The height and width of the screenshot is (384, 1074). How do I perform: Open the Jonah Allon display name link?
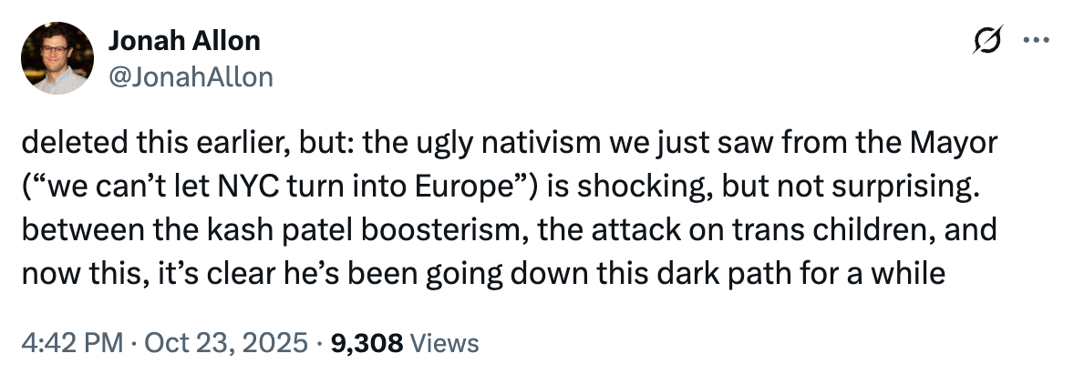[x=184, y=41]
